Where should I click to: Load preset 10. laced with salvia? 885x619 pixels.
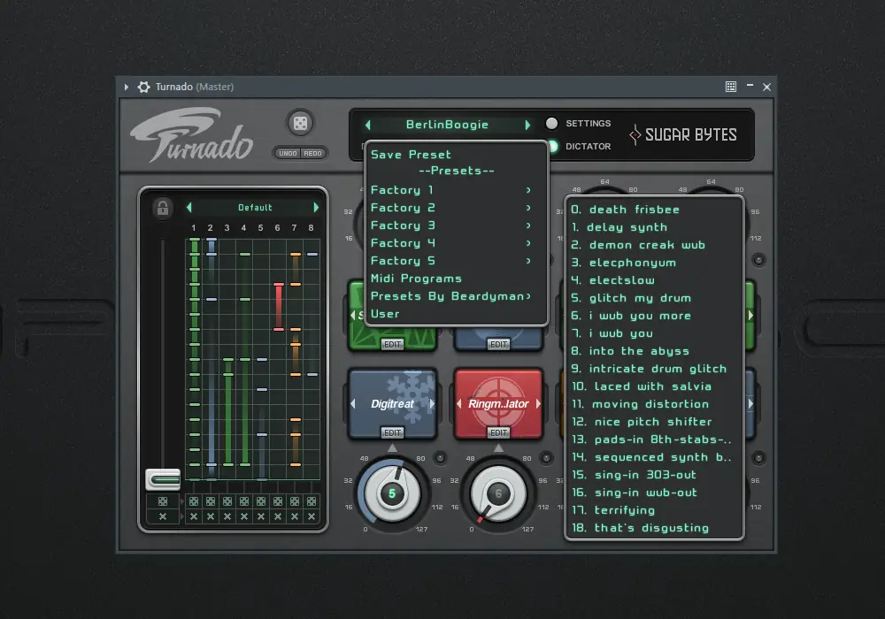655,386
